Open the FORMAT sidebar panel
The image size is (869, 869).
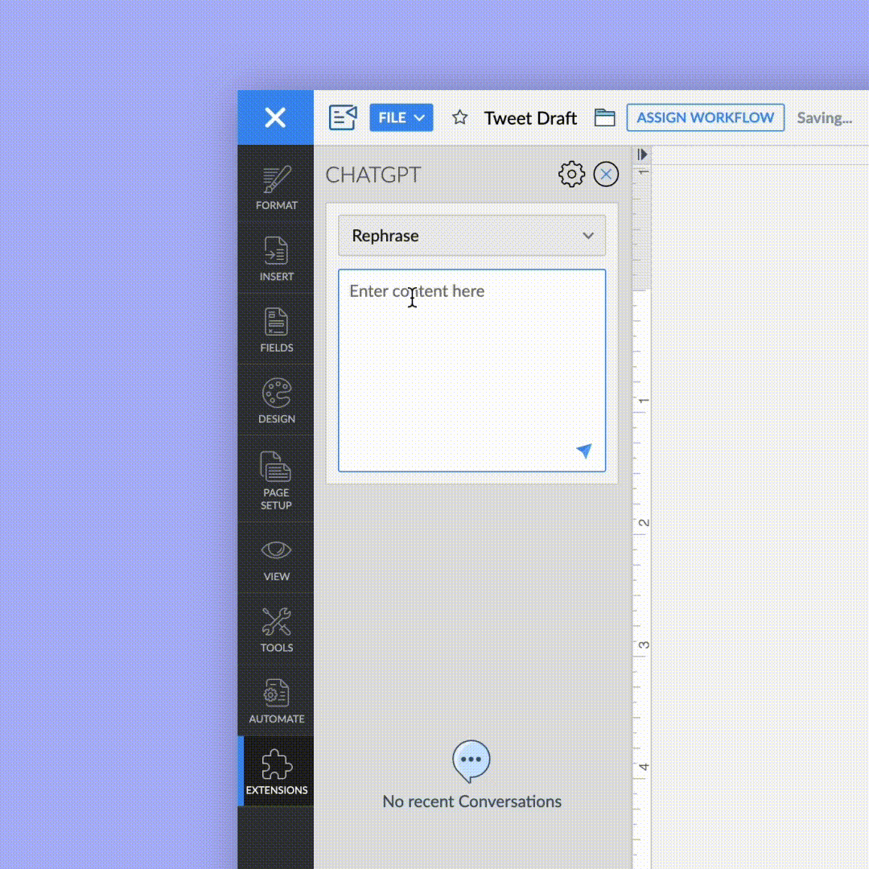(x=276, y=187)
